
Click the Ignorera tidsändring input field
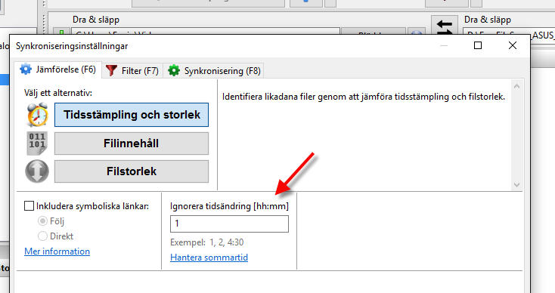coord(229,224)
